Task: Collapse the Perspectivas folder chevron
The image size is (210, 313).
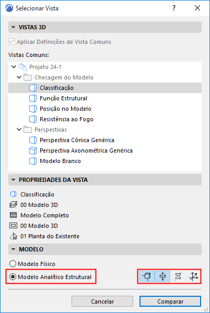Action: (x=19, y=130)
